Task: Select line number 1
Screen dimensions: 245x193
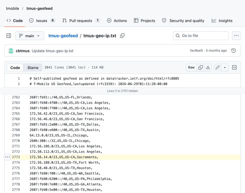Action: tap(19, 78)
